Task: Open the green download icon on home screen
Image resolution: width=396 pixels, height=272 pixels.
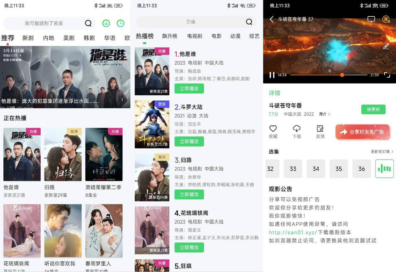Action: pyautogui.click(x=106, y=23)
